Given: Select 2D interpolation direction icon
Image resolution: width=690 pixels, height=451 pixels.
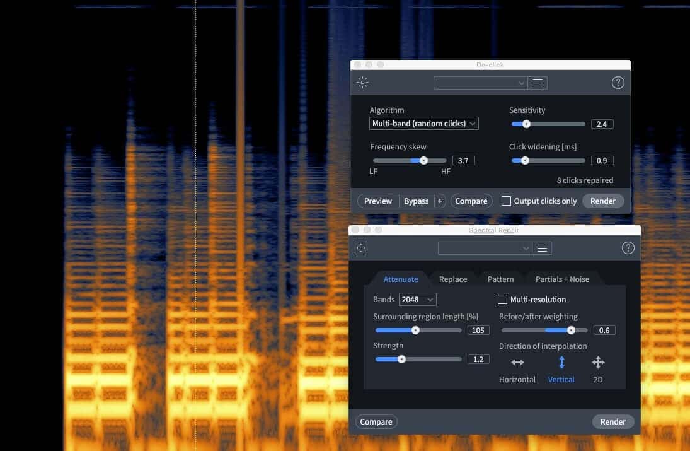Looking at the screenshot, I should click(x=598, y=363).
